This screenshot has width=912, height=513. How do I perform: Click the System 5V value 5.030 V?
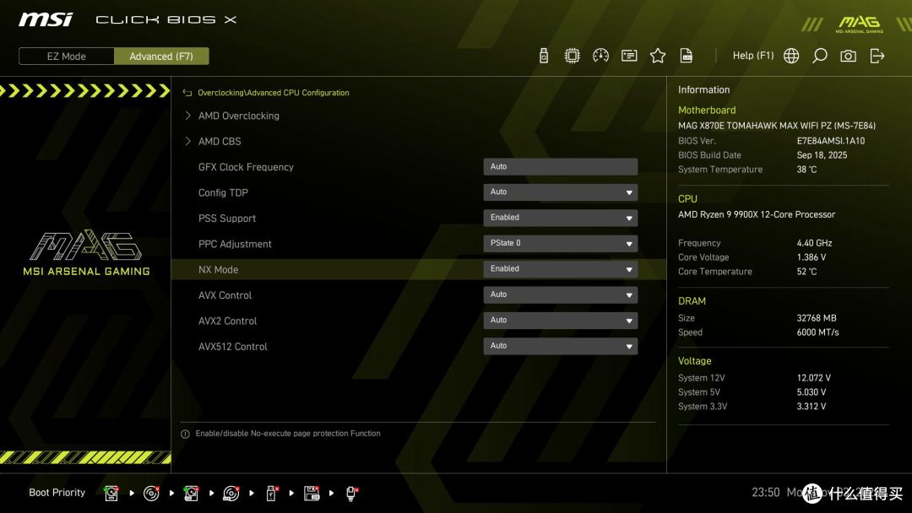tap(812, 392)
